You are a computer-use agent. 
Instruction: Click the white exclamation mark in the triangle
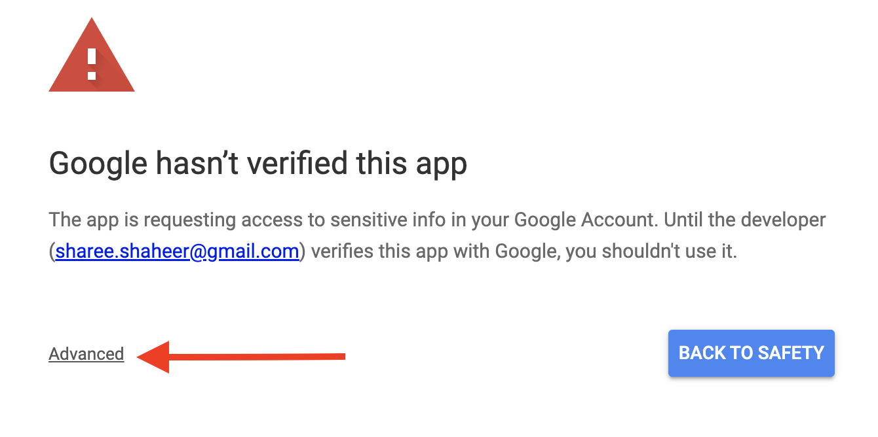click(x=92, y=63)
